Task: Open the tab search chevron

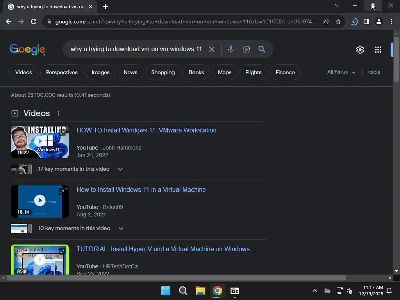Action: pos(337,5)
